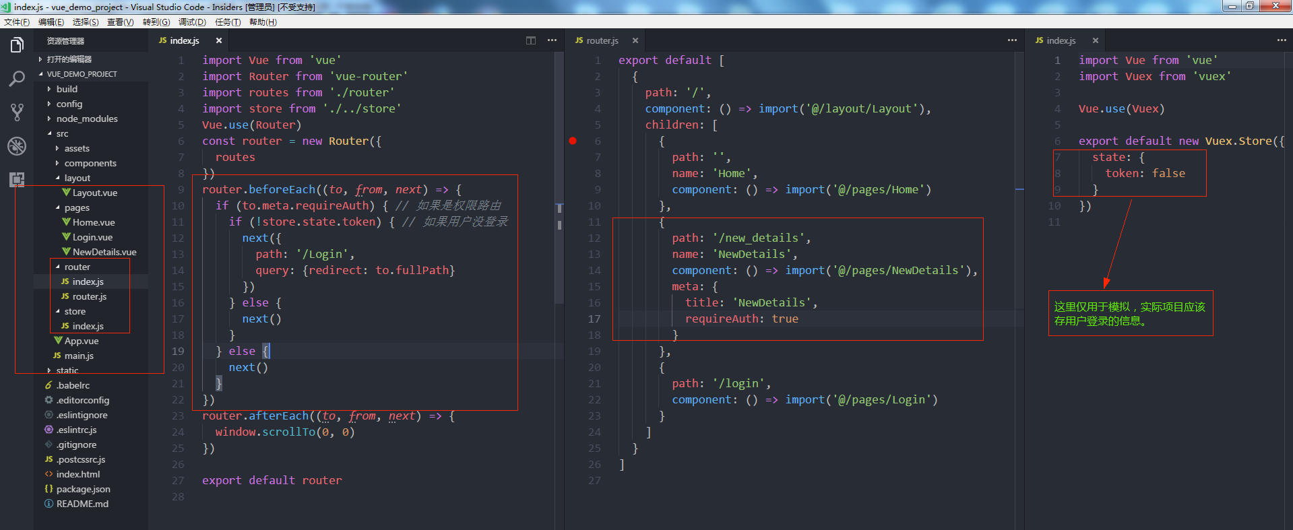Close the rightmost index.js editor tab
Image resolution: width=1293 pixels, height=530 pixels.
(1096, 40)
